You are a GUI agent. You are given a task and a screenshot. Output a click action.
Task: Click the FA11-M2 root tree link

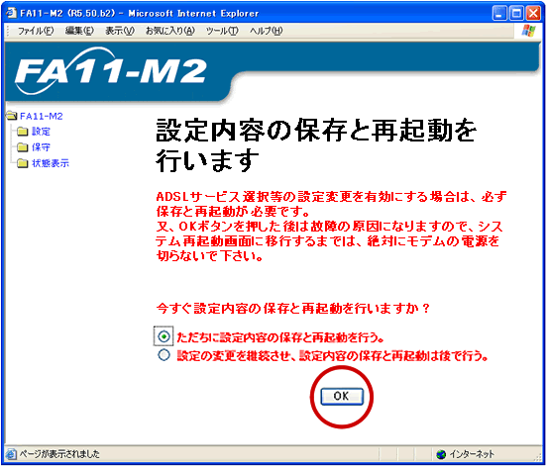[42, 117]
